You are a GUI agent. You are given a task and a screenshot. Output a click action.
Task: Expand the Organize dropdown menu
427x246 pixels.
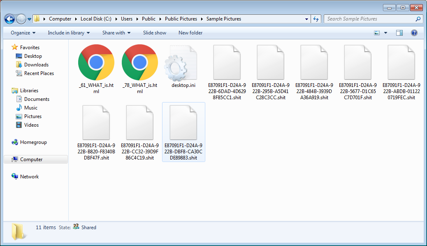click(23, 33)
